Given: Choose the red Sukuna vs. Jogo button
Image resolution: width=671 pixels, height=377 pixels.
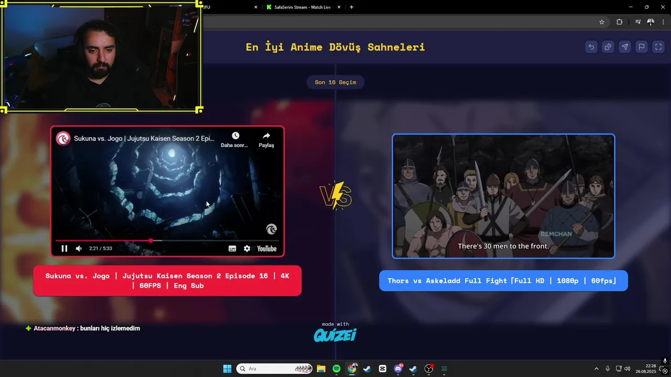Looking at the screenshot, I should (167, 281).
